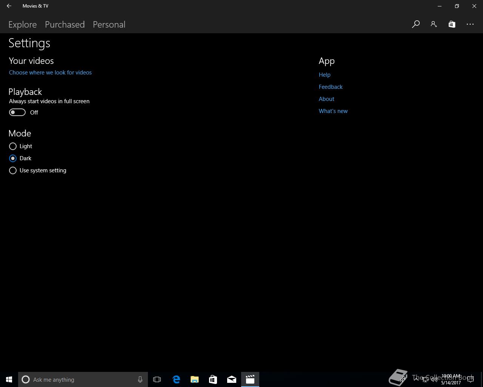
Task: Click the Movies & TV taskbar icon
Action: 250,379
